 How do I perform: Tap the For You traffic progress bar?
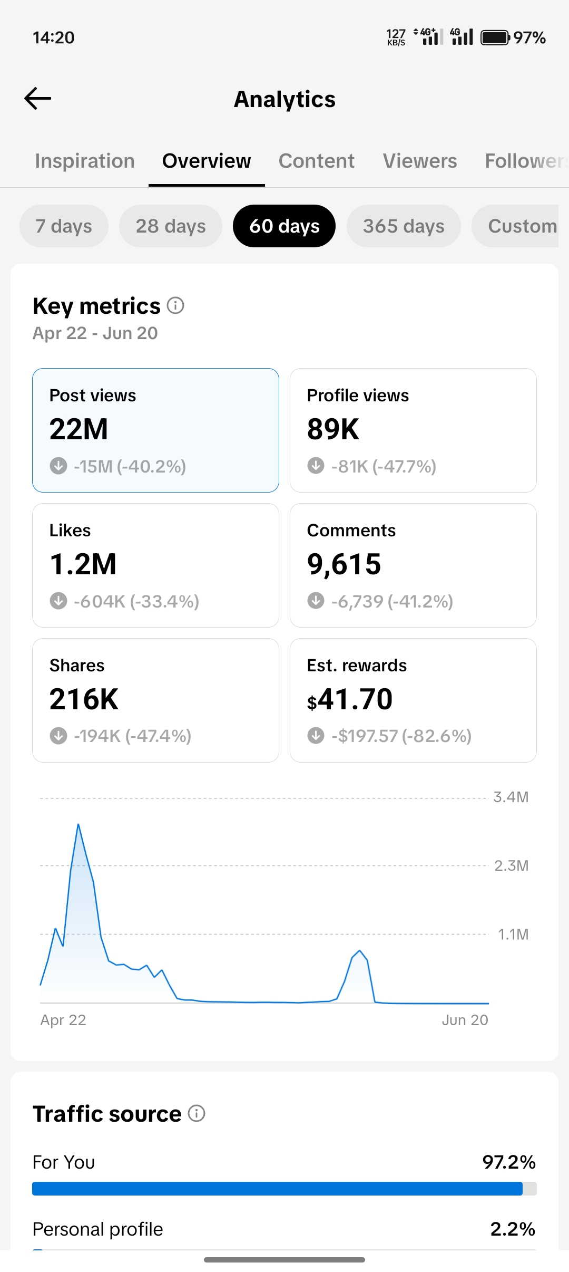284,1189
